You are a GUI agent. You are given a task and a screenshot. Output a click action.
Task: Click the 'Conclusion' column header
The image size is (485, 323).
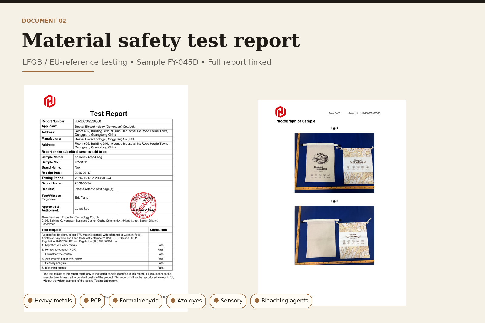click(x=161, y=230)
